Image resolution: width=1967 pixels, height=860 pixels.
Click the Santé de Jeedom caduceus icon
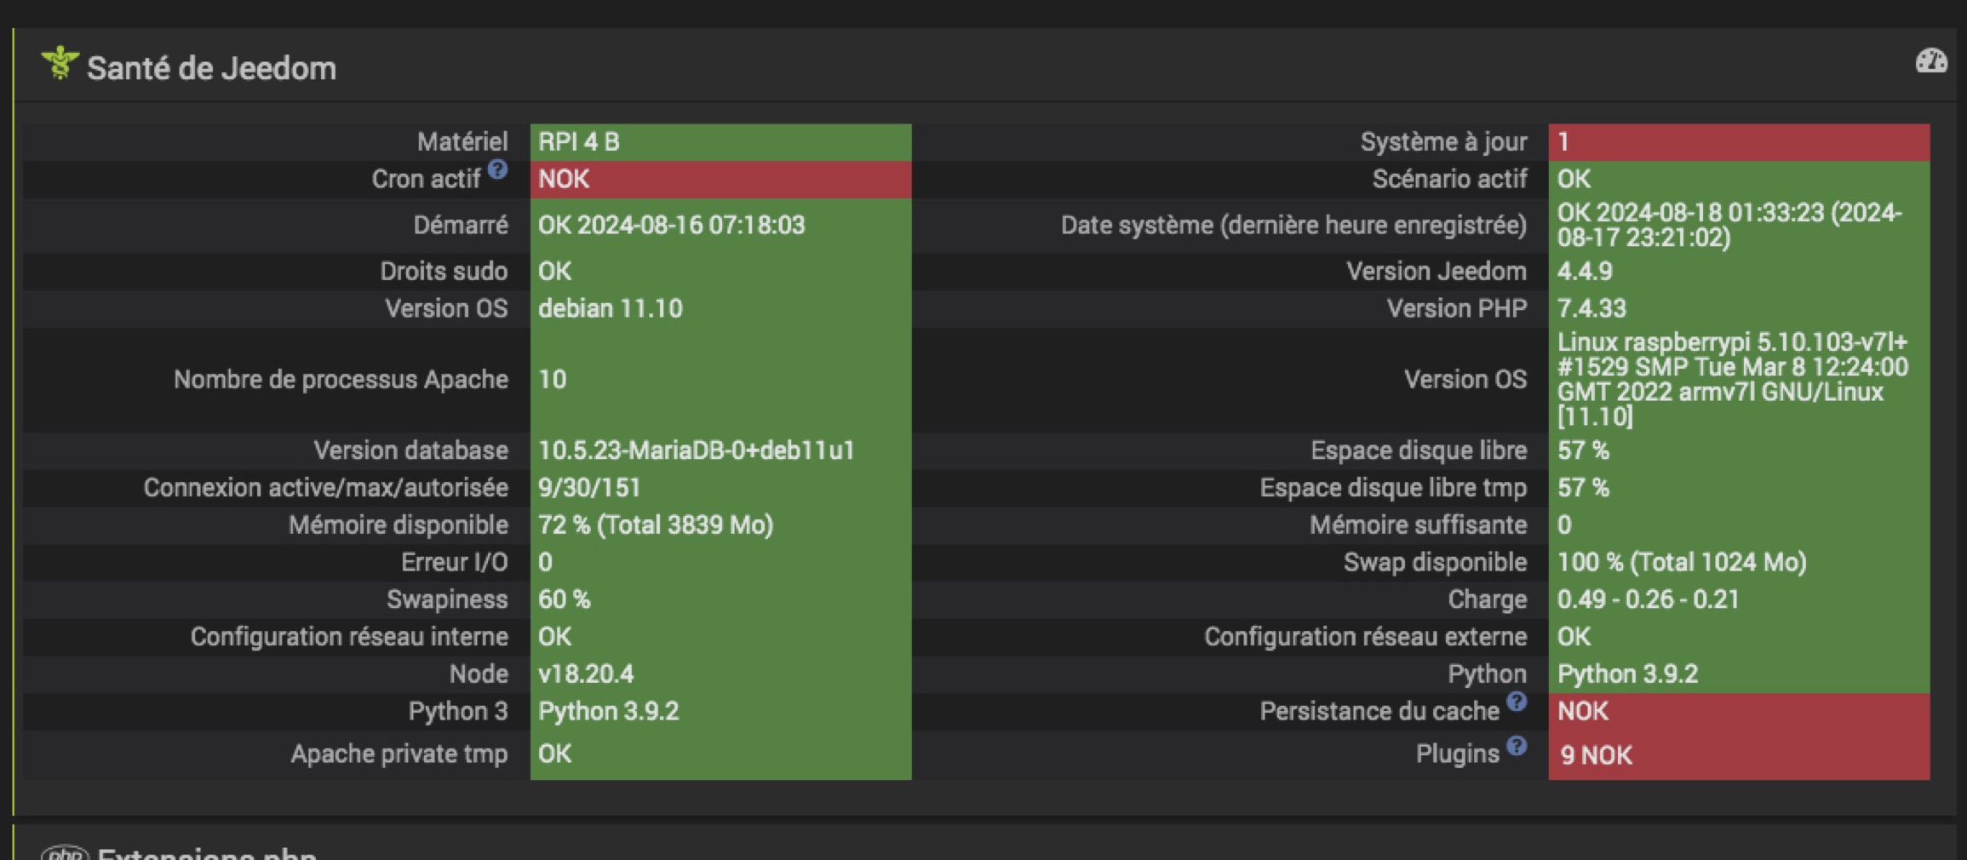click(x=60, y=64)
